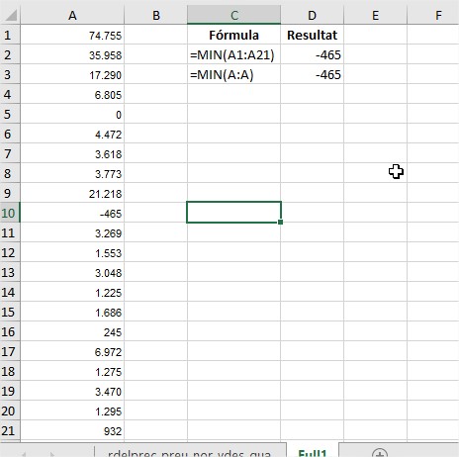The image size is (459, 457).
Task: Click cell A1 containing 74.755
Action: pyautogui.click(x=72, y=35)
